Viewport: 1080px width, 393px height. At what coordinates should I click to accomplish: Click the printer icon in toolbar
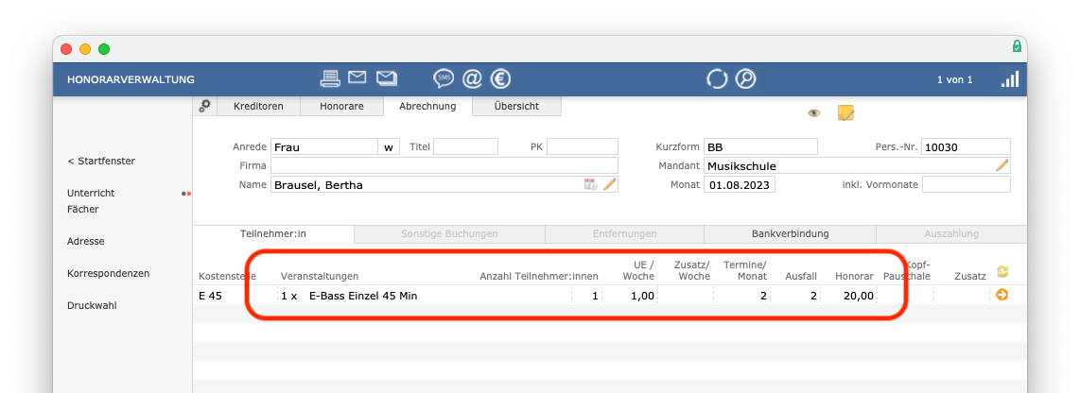pos(330,78)
